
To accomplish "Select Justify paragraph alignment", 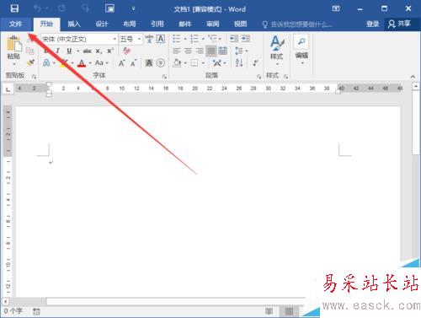I will [211, 51].
